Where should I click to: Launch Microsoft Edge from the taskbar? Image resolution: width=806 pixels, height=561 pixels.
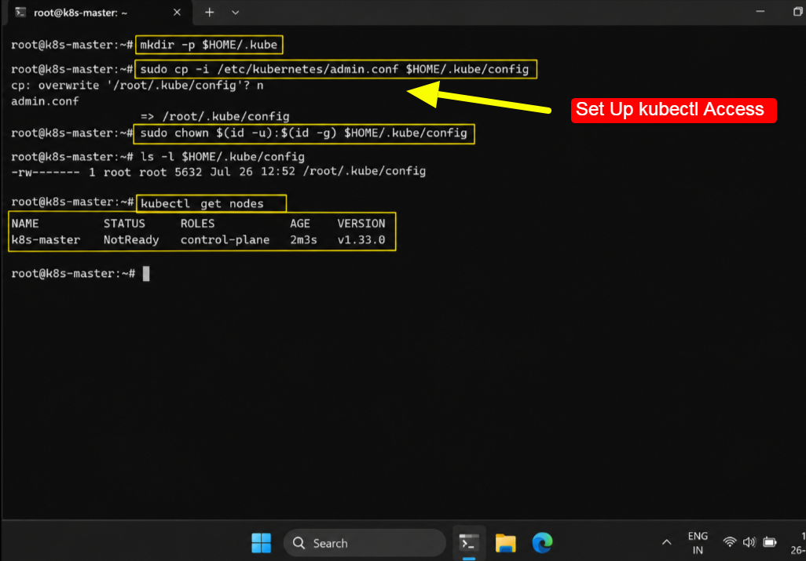click(542, 542)
